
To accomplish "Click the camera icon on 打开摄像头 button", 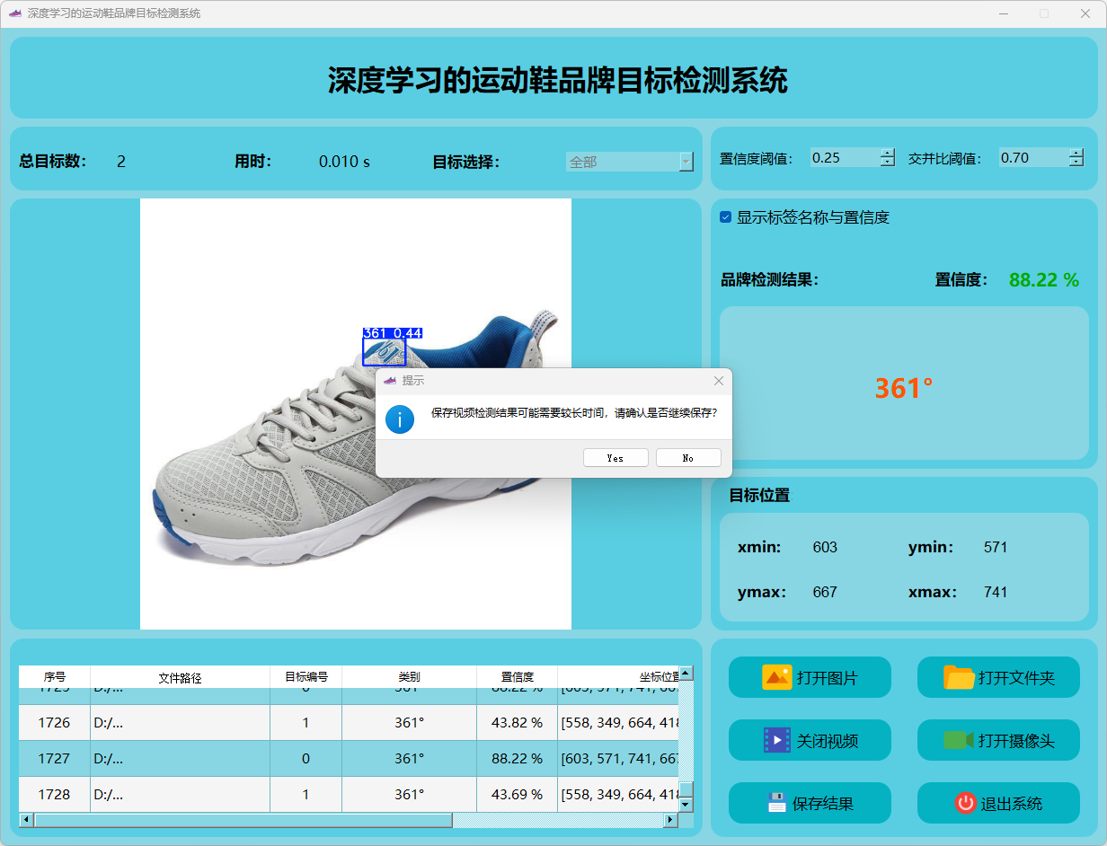I will [x=958, y=740].
